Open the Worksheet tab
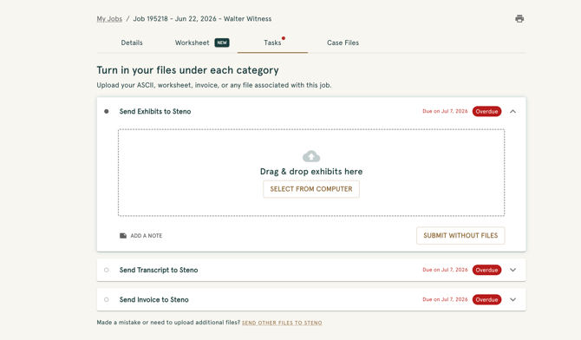Screen dimensions: 581x340 tap(192, 42)
